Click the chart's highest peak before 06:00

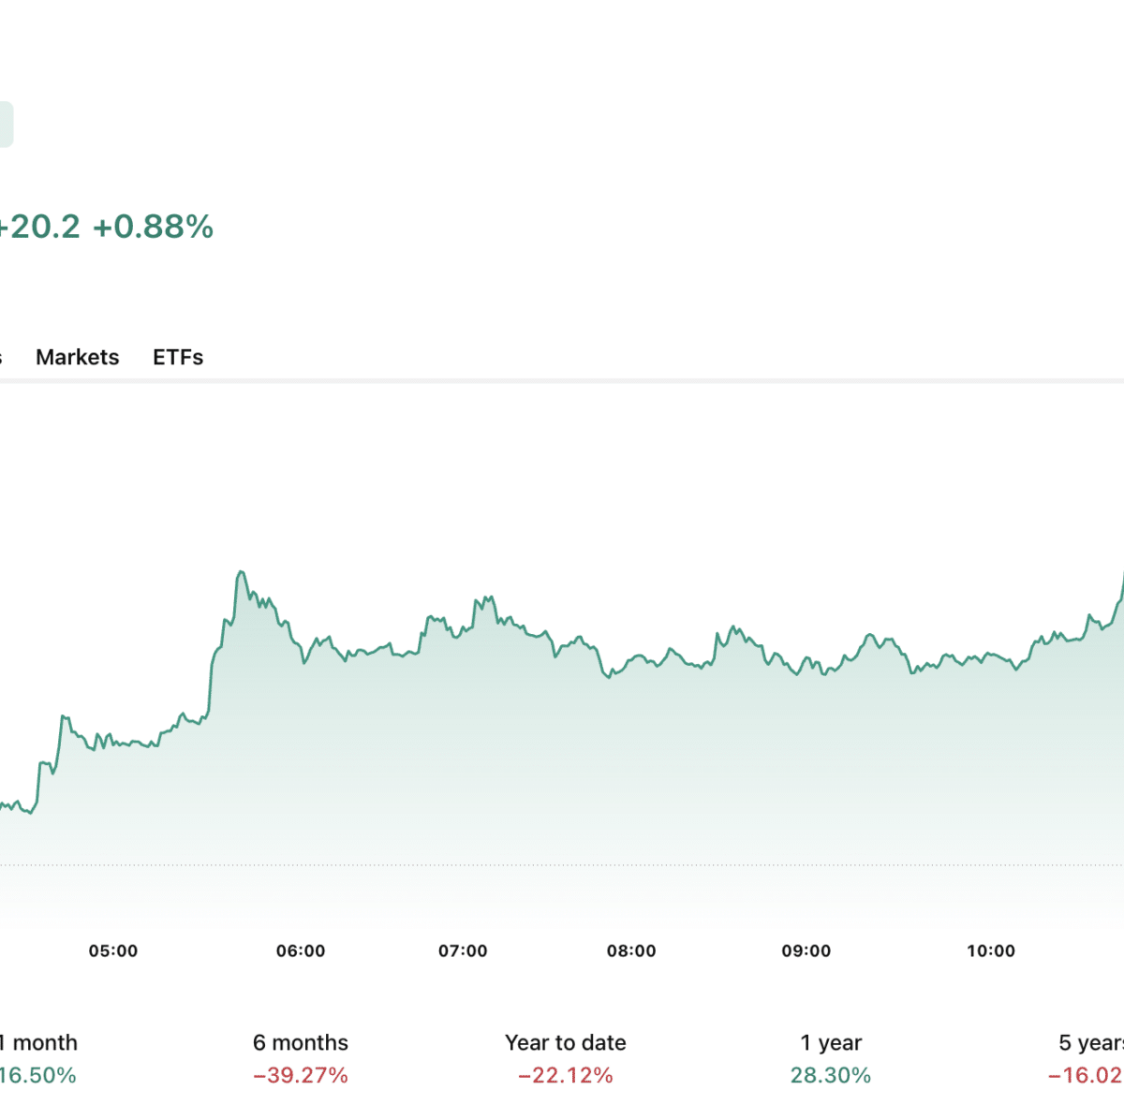tap(241, 571)
